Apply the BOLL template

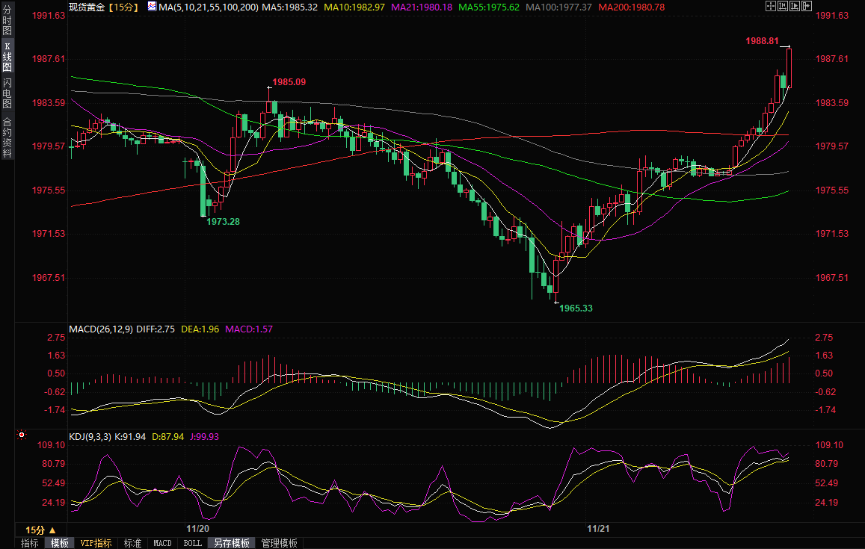[192, 543]
